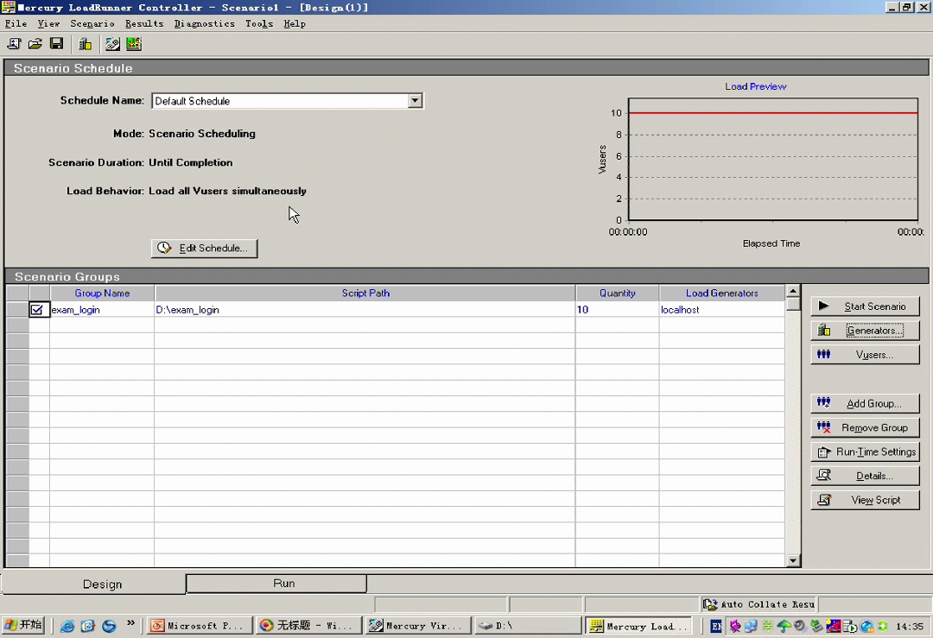
Task: Click the View Script button
Action: click(x=865, y=500)
